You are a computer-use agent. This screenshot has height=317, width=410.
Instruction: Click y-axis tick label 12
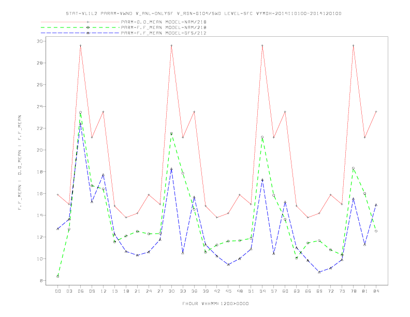click(x=39, y=237)
